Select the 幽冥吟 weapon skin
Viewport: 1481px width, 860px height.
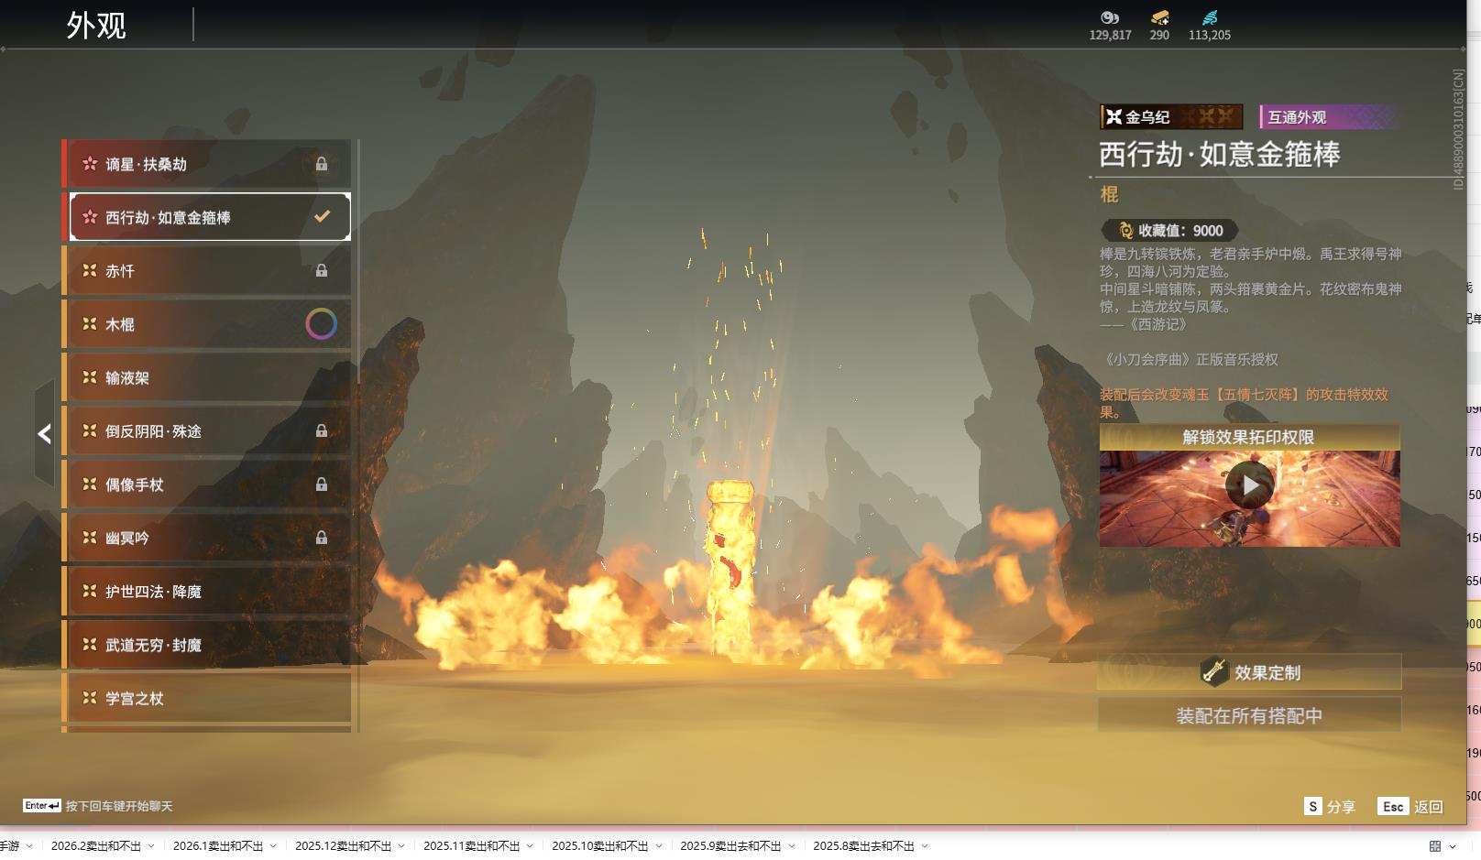tap(208, 538)
